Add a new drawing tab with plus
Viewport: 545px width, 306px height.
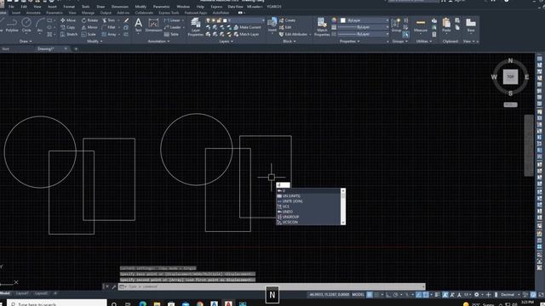pos(76,49)
